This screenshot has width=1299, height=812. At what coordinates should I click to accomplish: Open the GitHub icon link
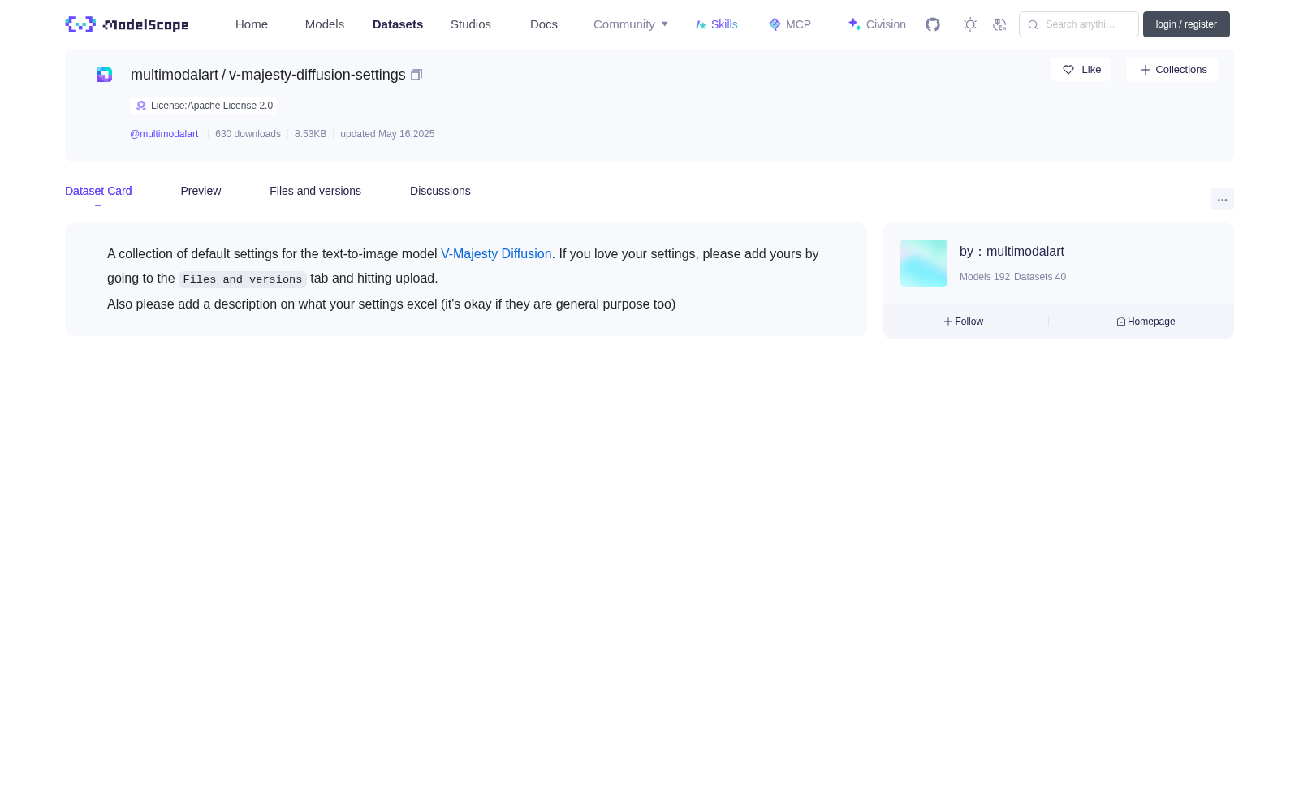[x=933, y=24]
